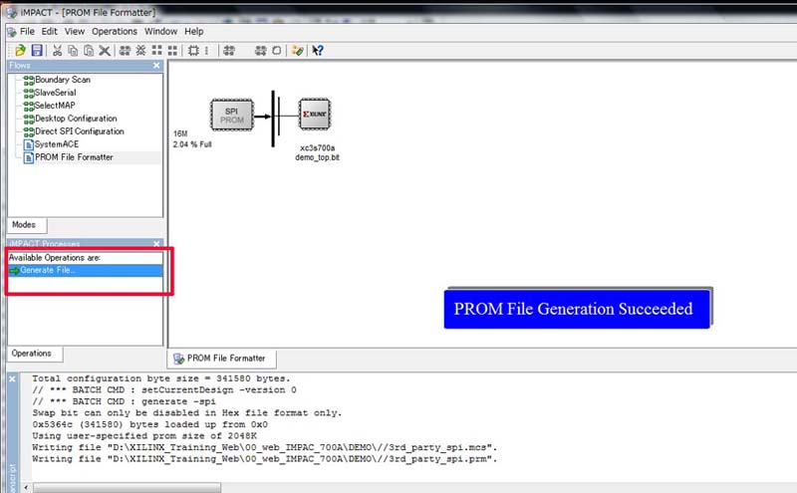Click console line writing 3rd_party_spi.prm
Screen dimensions: 797x493
(265, 459)
